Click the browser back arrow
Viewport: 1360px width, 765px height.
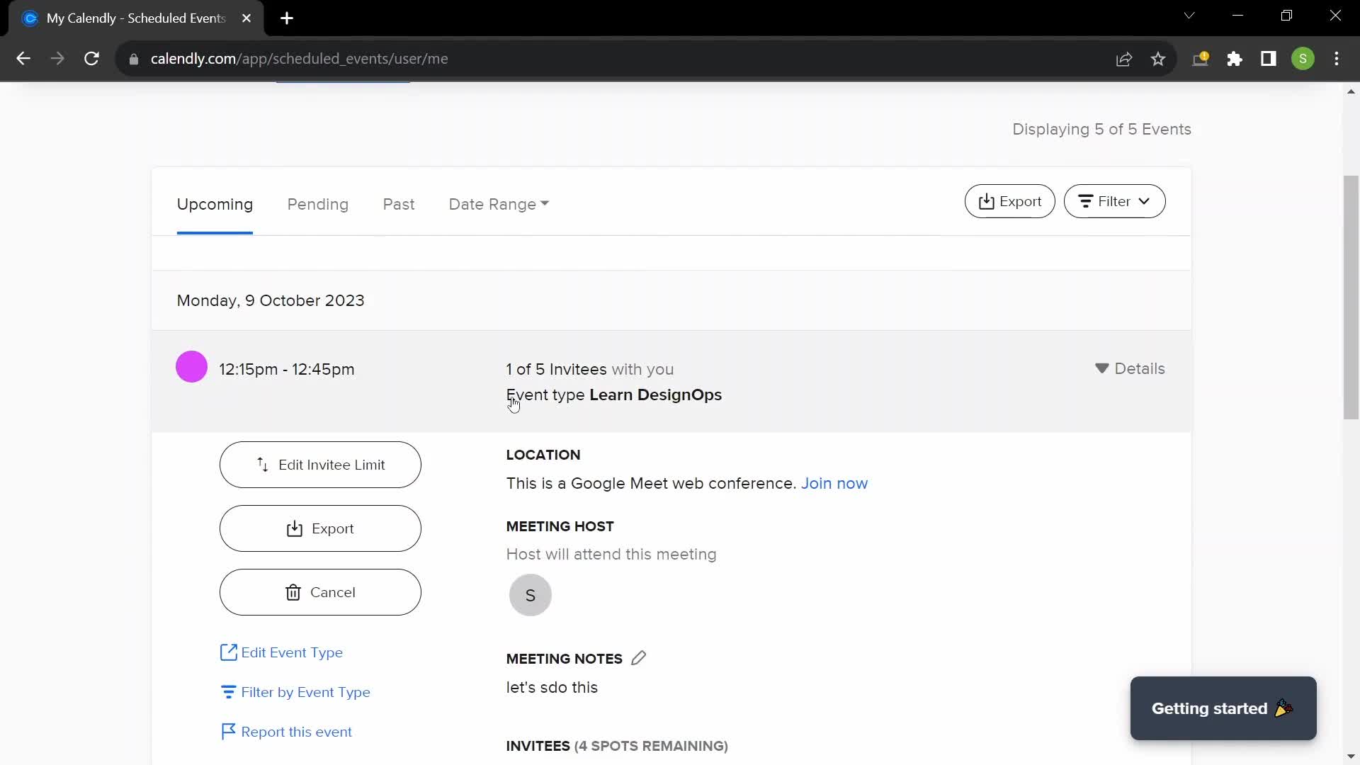coord(23,59)
